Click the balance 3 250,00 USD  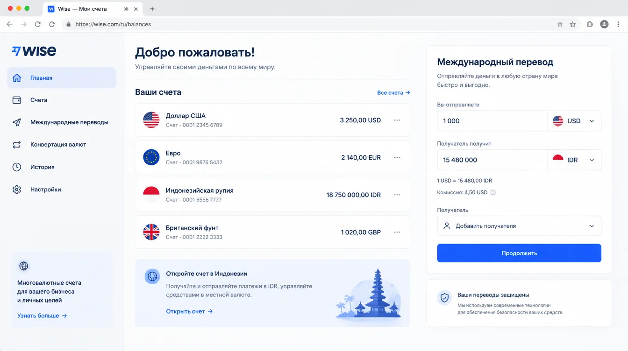(360, 120)
